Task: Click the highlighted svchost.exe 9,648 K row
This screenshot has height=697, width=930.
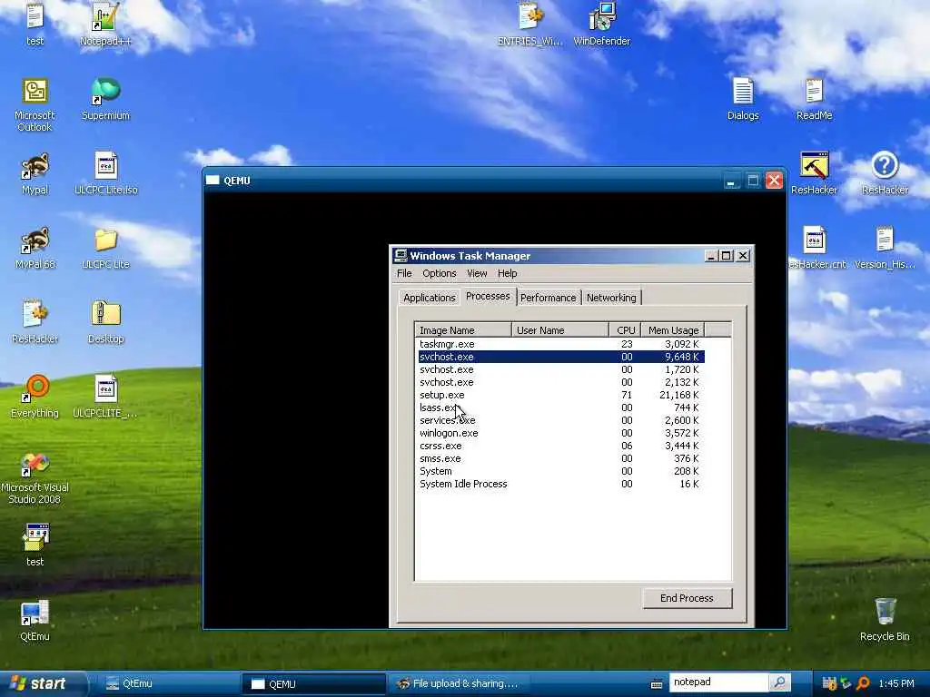Action: tap(561, 357)
